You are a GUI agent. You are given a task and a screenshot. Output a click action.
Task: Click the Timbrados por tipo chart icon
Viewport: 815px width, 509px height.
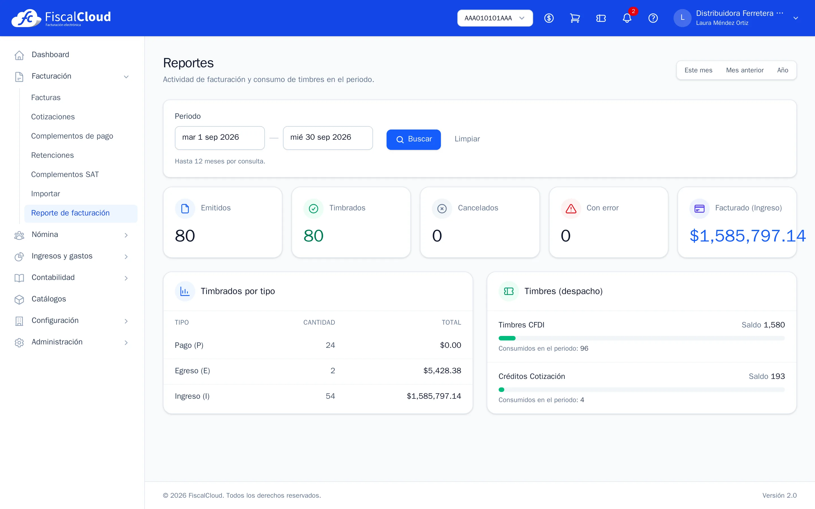pos(185,291)
